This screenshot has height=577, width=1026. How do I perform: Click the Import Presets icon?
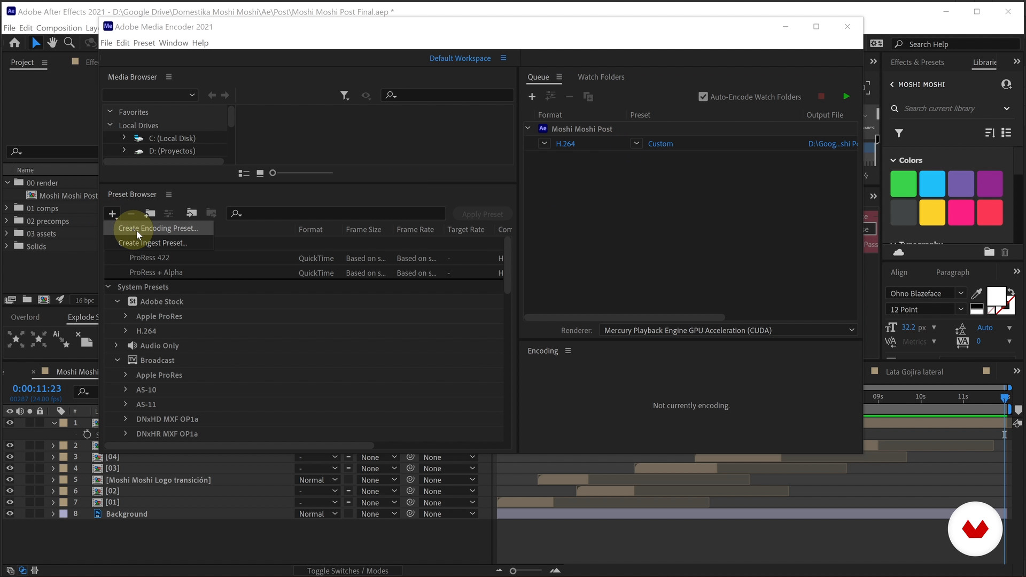point(191,213)
